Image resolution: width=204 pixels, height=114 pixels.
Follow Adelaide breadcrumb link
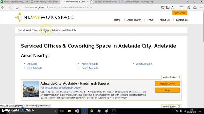click(x=56, y=30)
